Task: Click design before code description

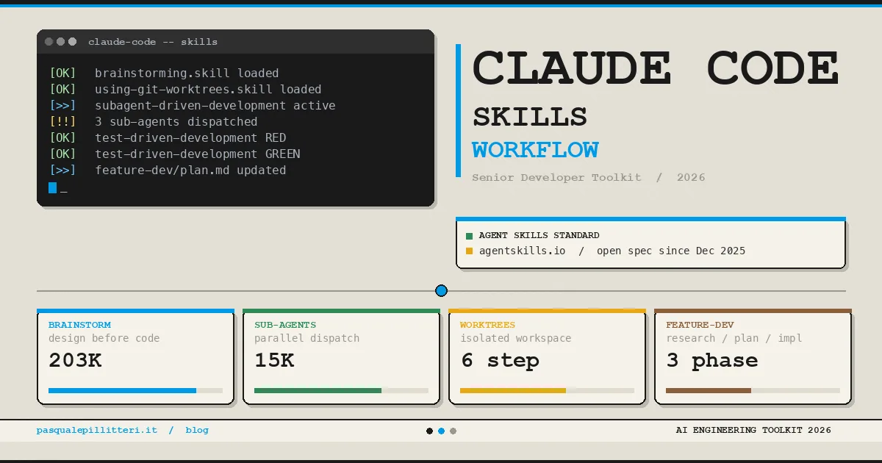Action: (104, 339)
